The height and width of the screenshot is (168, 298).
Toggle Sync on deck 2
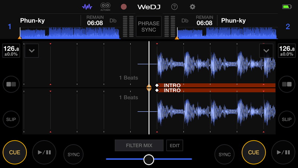tap(225, 155)
